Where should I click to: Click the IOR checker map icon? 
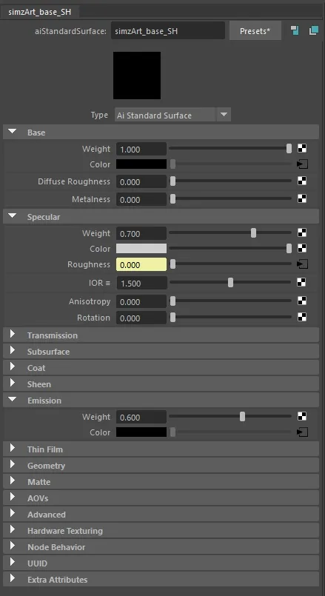click(301, 282)
